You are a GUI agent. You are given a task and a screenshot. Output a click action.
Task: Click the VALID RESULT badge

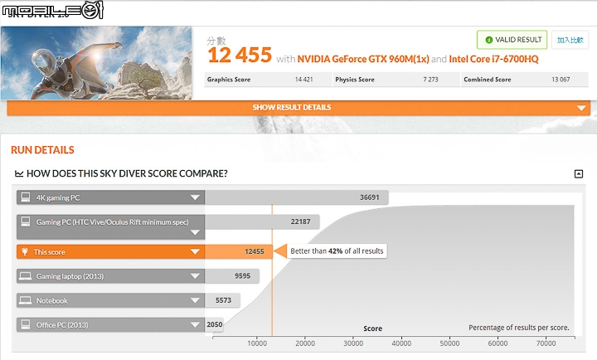tap(512, 40)
